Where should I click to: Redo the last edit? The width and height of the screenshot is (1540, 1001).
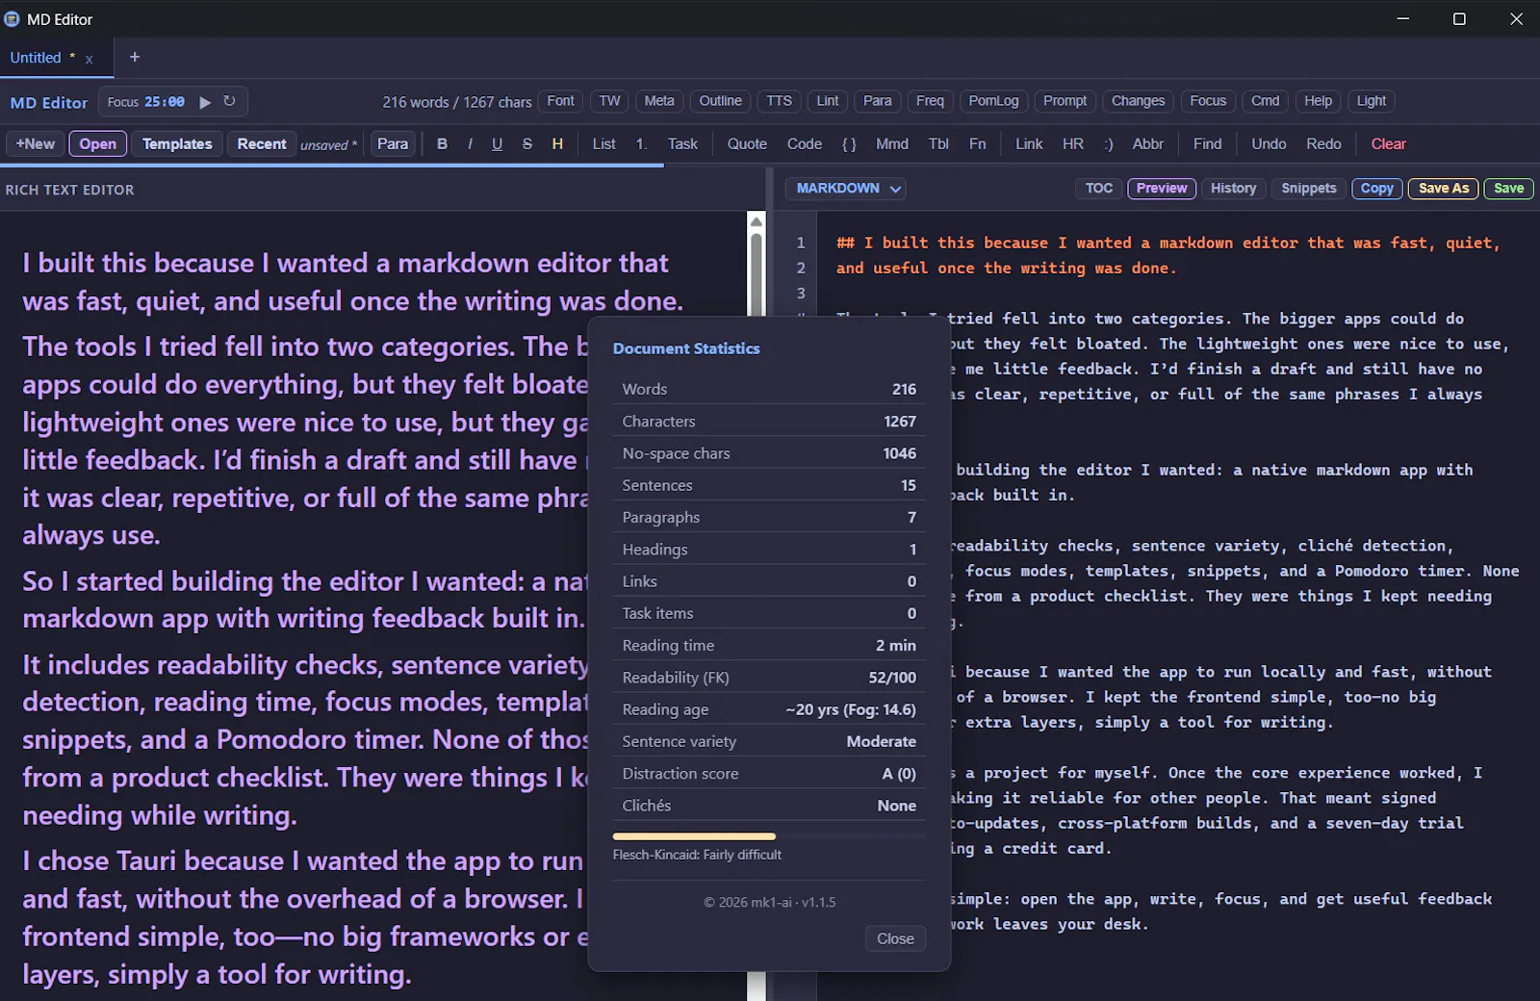(x=1323, y=143)
